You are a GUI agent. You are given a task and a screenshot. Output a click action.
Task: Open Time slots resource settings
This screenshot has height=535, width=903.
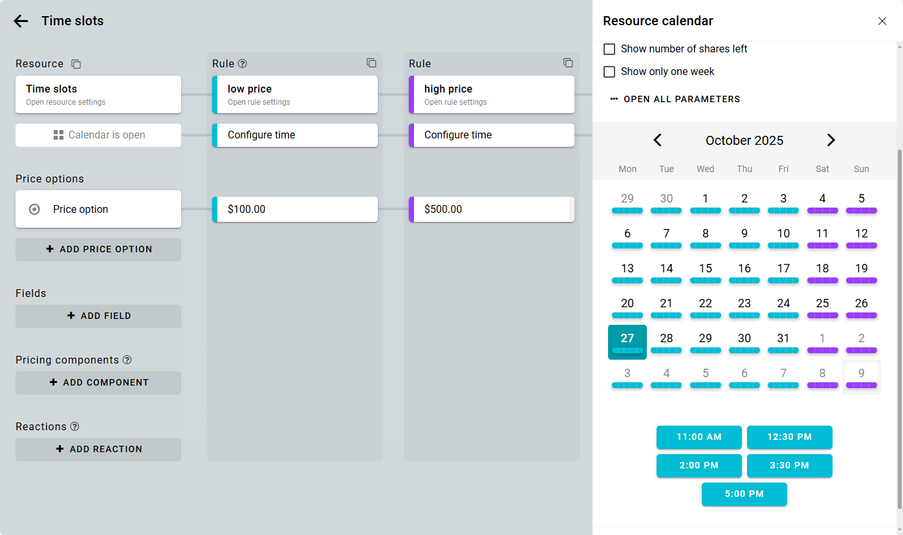[98, 94]
